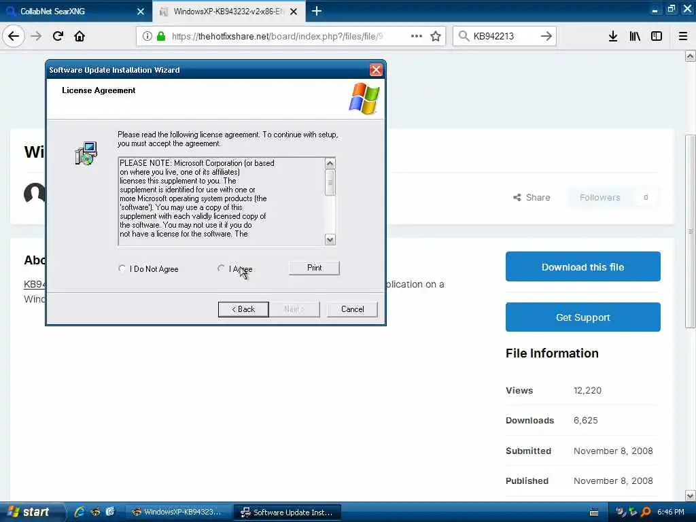This screenshot has height=522, width=696.
Task: Click the Views count 12,220
Action: pyautogui.click(x=587, y=390)
